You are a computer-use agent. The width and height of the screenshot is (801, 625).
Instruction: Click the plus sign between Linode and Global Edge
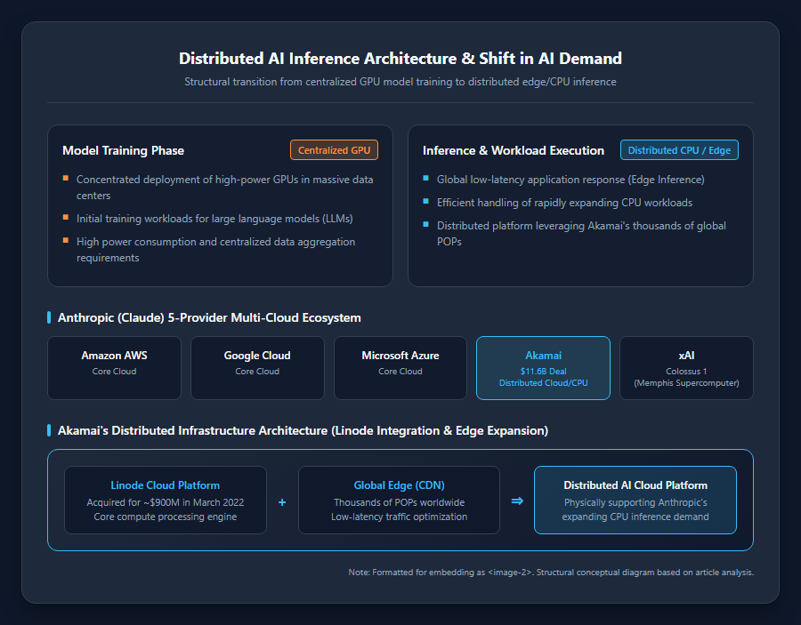pyautogui.click(x=282, y=502)
